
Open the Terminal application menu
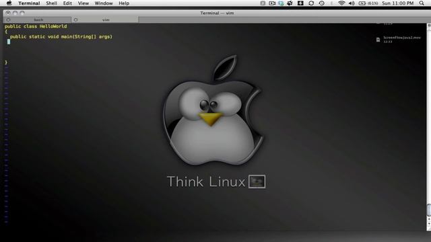tap(29, 3)
